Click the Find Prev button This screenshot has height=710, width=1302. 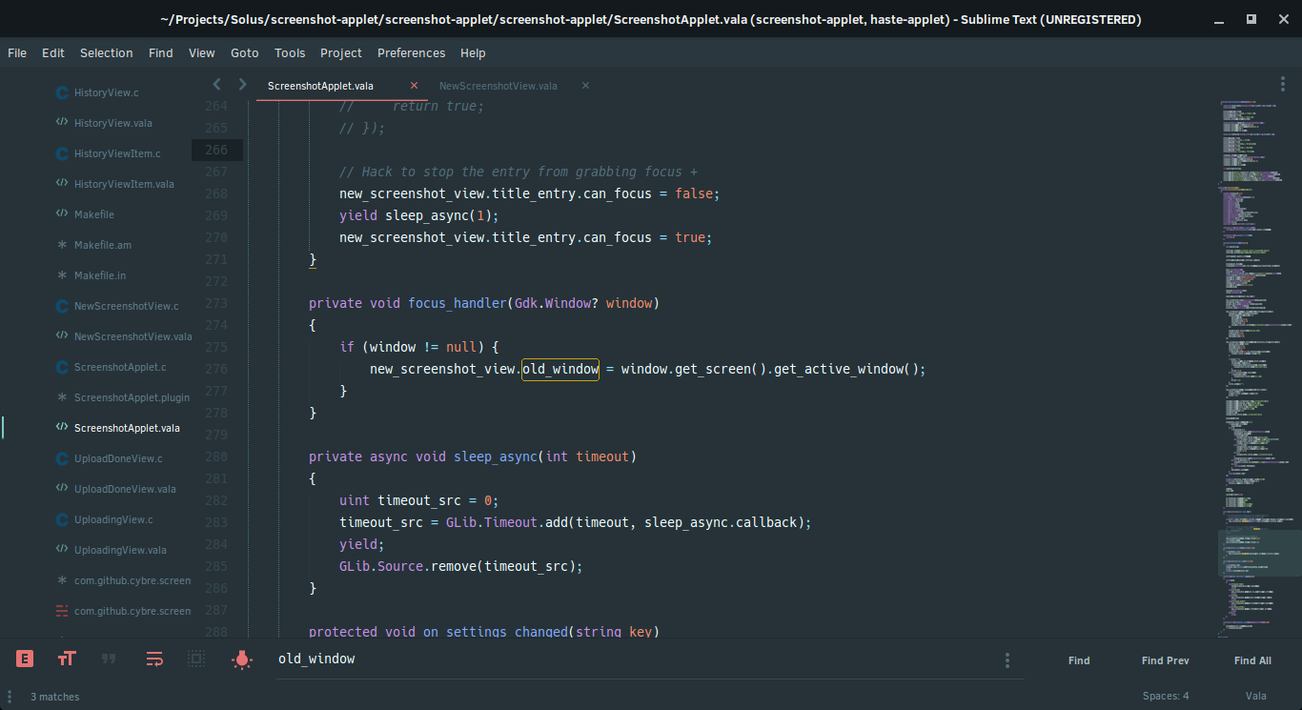point(1166,660)
